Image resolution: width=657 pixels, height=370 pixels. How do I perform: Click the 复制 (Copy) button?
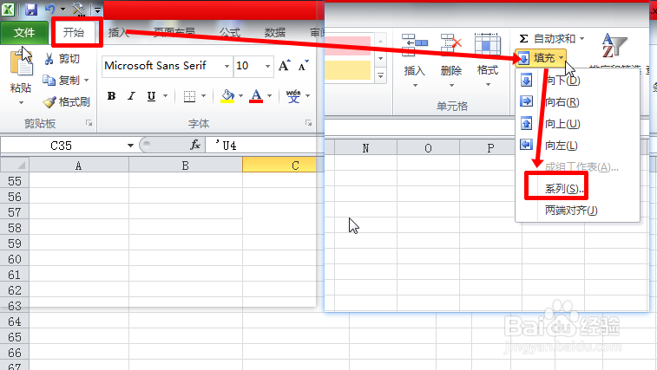coord(61,80)
